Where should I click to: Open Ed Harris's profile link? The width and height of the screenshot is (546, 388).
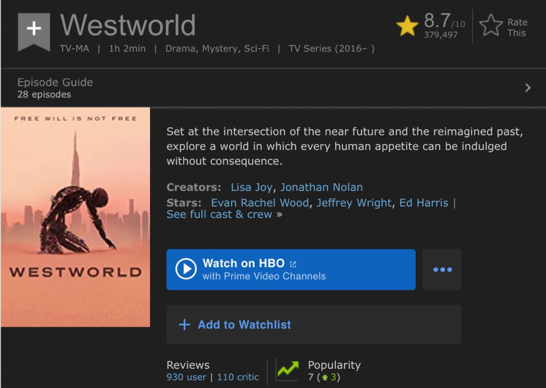(424, 203)
